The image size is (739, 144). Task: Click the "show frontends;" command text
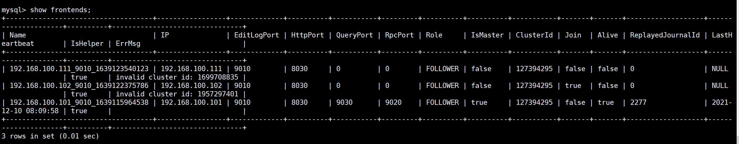click(x=60, y=10)
